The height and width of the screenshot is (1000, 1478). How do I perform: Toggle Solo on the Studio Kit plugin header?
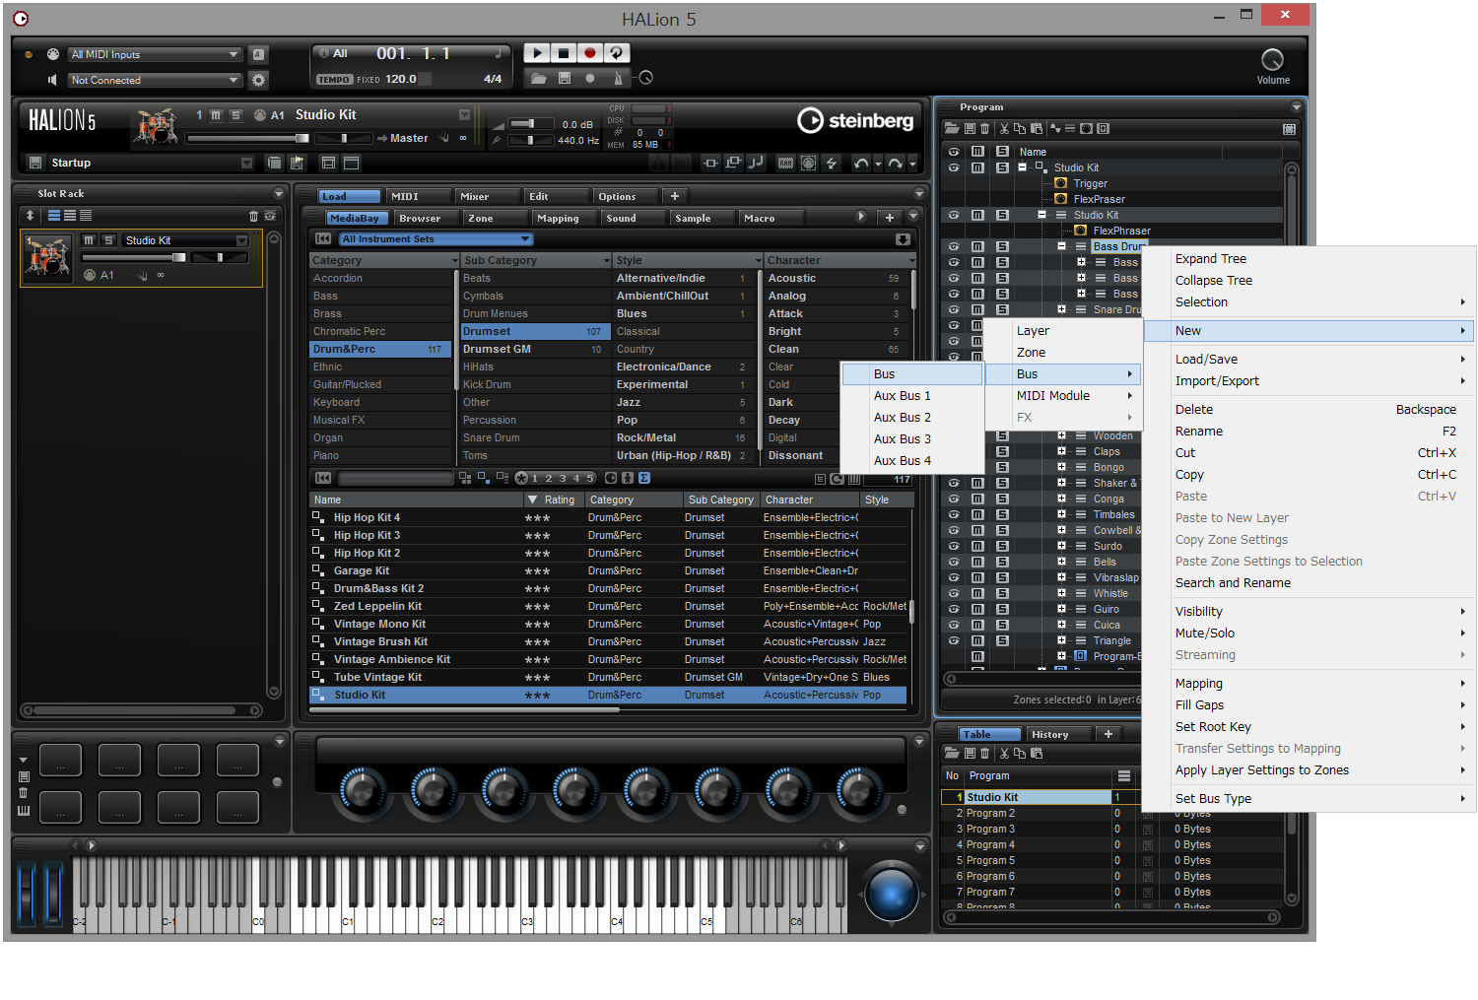(235, 115)
